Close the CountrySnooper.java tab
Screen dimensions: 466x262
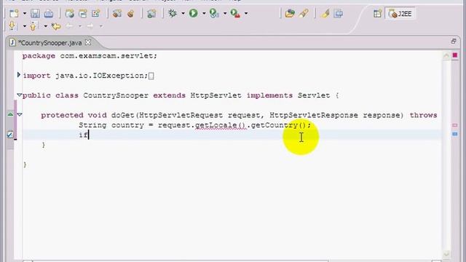coord(88,42)
